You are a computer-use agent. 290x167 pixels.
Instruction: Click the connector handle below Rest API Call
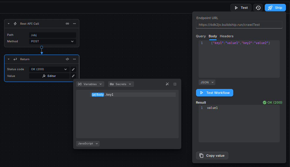[x=42, y=47]
